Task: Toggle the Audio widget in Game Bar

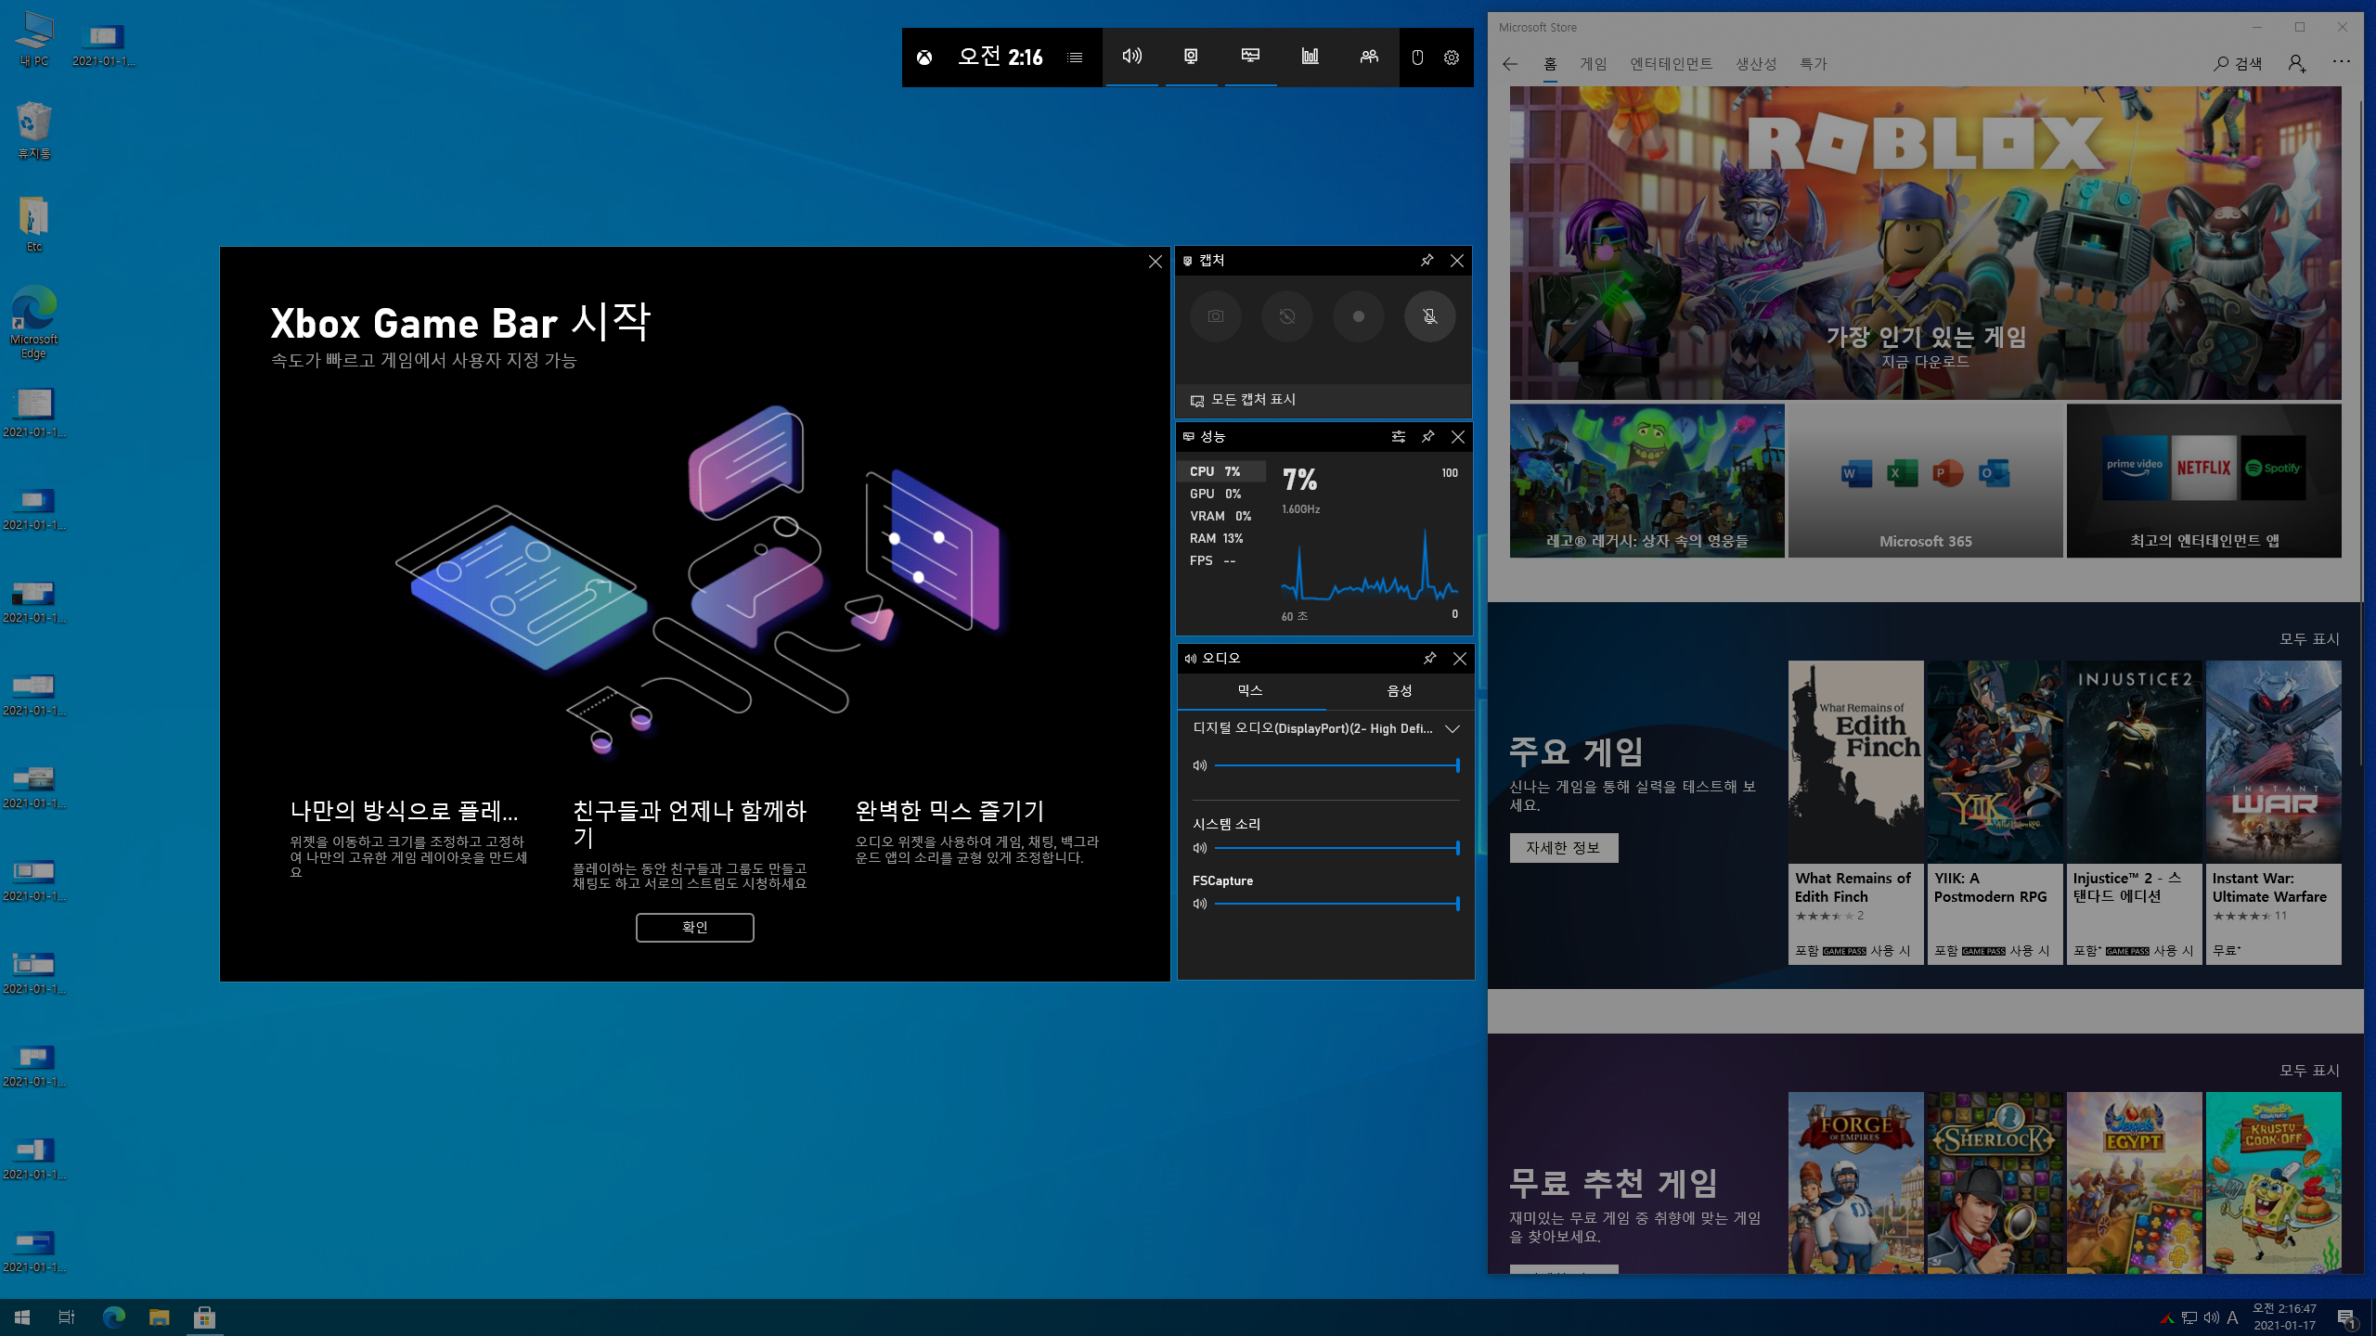Action: [x=1131, y=57]
